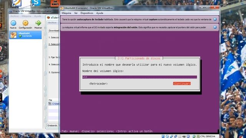Activate the Continuar button

182,84
